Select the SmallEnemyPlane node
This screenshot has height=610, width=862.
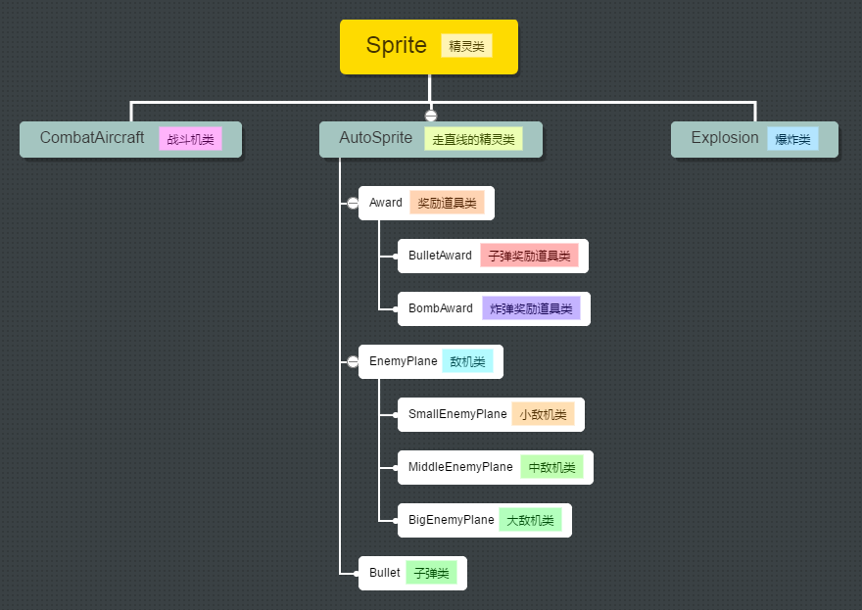click(457, 415)
